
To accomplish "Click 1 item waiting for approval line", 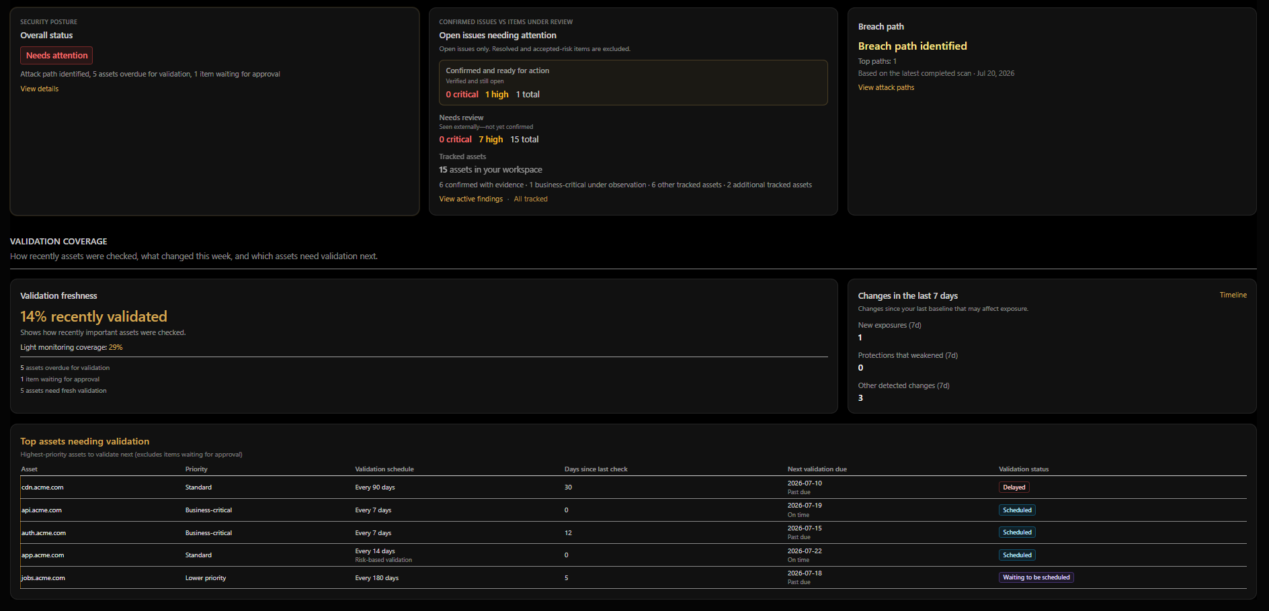I will coord(60,379).
